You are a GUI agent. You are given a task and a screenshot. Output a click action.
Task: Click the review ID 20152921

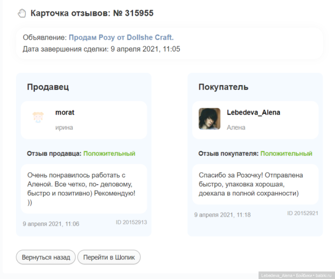pyautogui.click(x=303, y=213)
